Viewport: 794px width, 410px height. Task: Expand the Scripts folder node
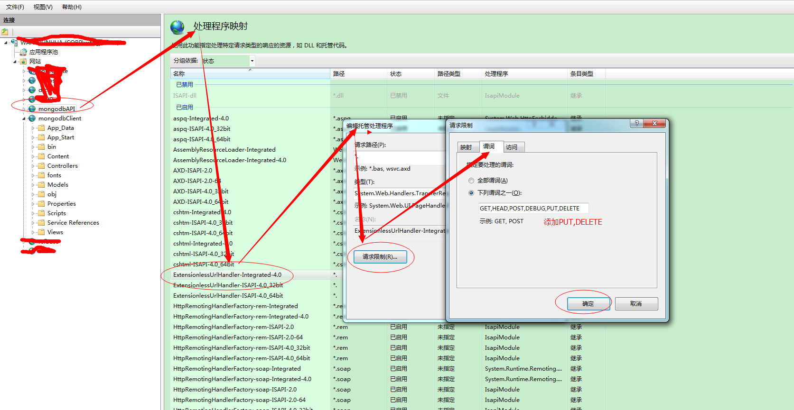pyautogui.click(x=33, y=213)
